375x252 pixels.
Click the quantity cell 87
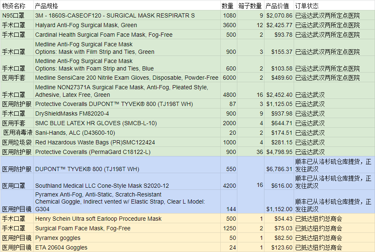(x=229, y=104)
